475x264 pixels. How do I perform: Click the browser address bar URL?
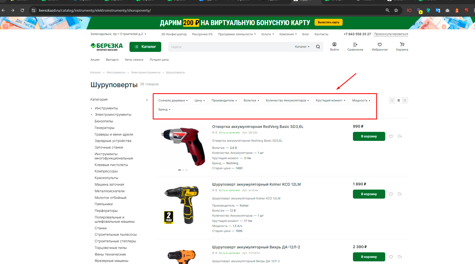(95, 10)
